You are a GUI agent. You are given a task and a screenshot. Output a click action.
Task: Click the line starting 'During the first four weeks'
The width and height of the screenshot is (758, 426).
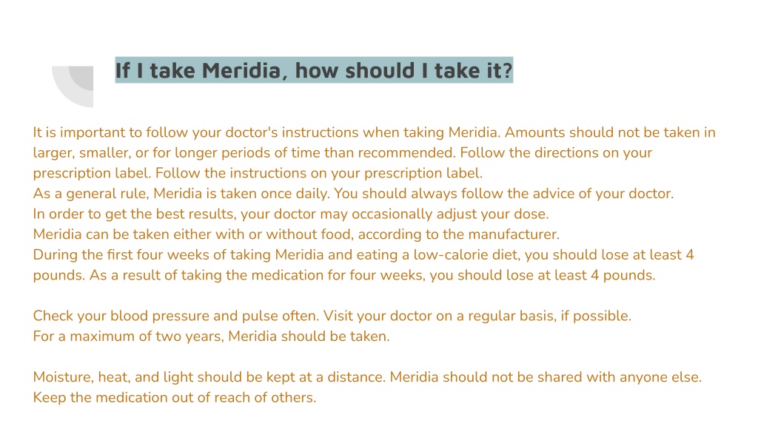pos(363,254)
